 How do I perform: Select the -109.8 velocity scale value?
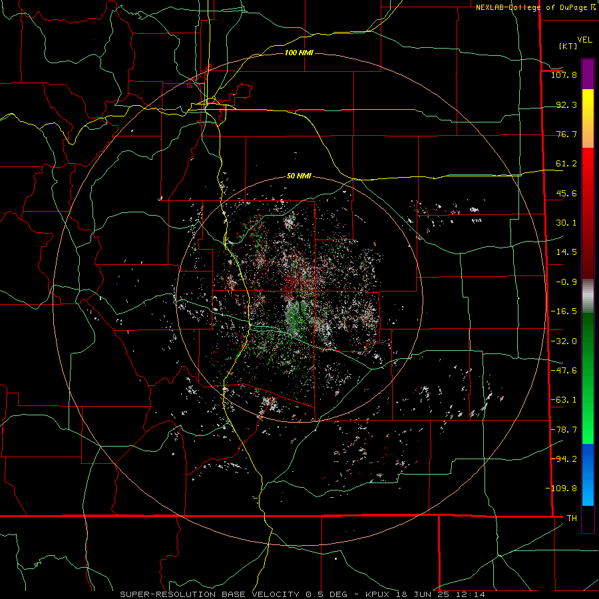(x=561, y=489)
